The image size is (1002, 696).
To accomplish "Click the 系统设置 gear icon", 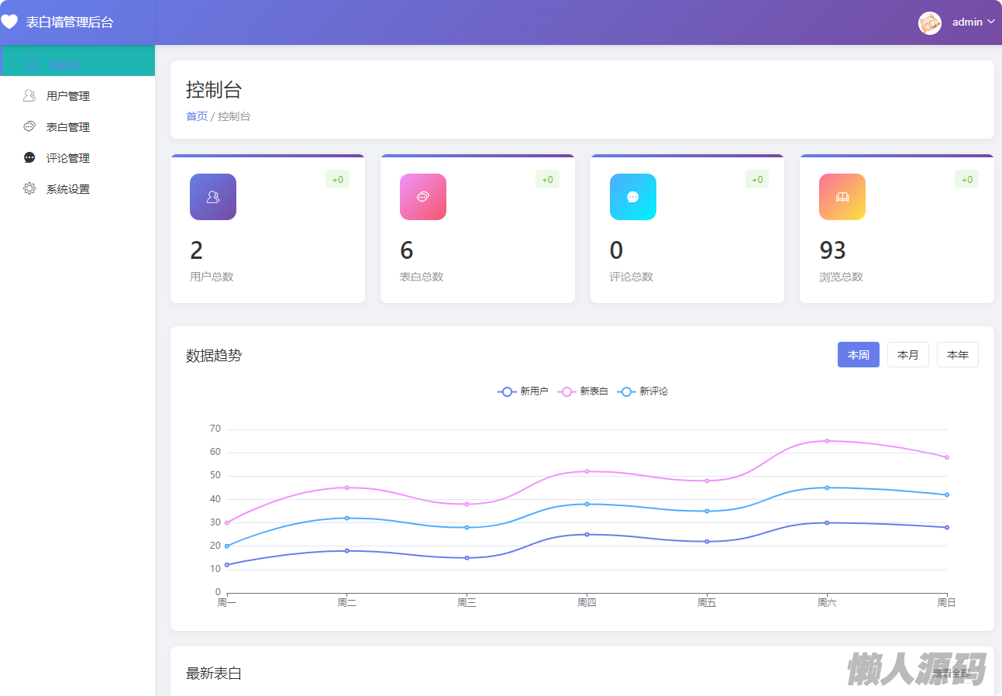I will 29,189.
